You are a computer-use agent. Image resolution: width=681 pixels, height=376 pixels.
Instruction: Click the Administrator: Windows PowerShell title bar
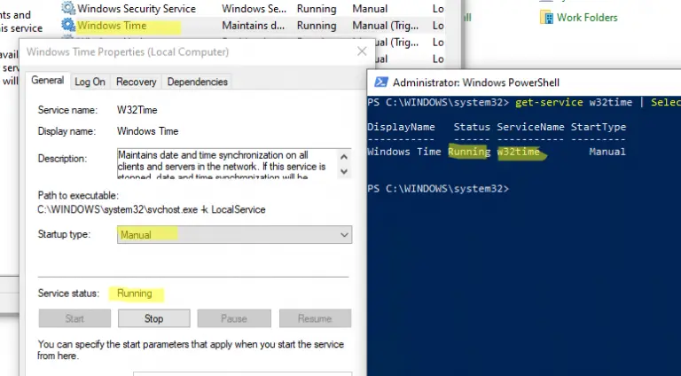click(x=524, y=82)
